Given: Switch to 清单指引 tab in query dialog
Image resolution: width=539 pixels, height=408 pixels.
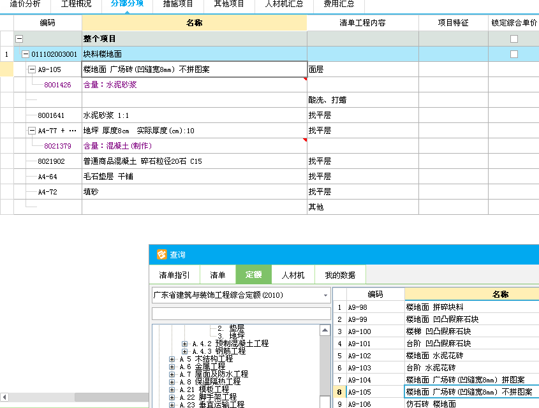Looking at the screenshot, I should pos(174,275).
